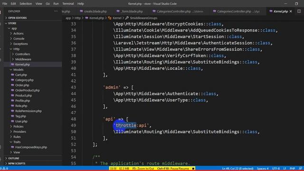Image resolution: width=304 pixels, height=171 pixels.
Task: Click the word Locale on line 40
Action: pyautogui.click(x=175, y=68)
